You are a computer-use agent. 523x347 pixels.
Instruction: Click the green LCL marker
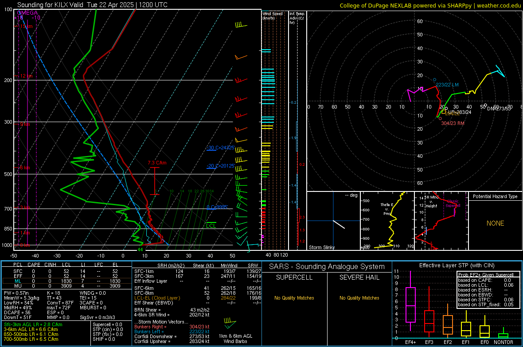(x=211, y=225)
